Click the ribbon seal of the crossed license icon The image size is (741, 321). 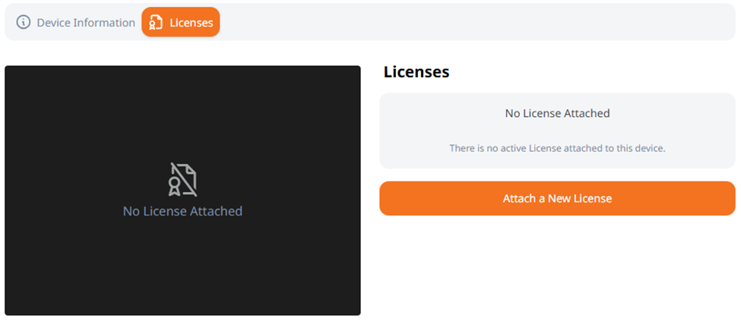[174, 186]
